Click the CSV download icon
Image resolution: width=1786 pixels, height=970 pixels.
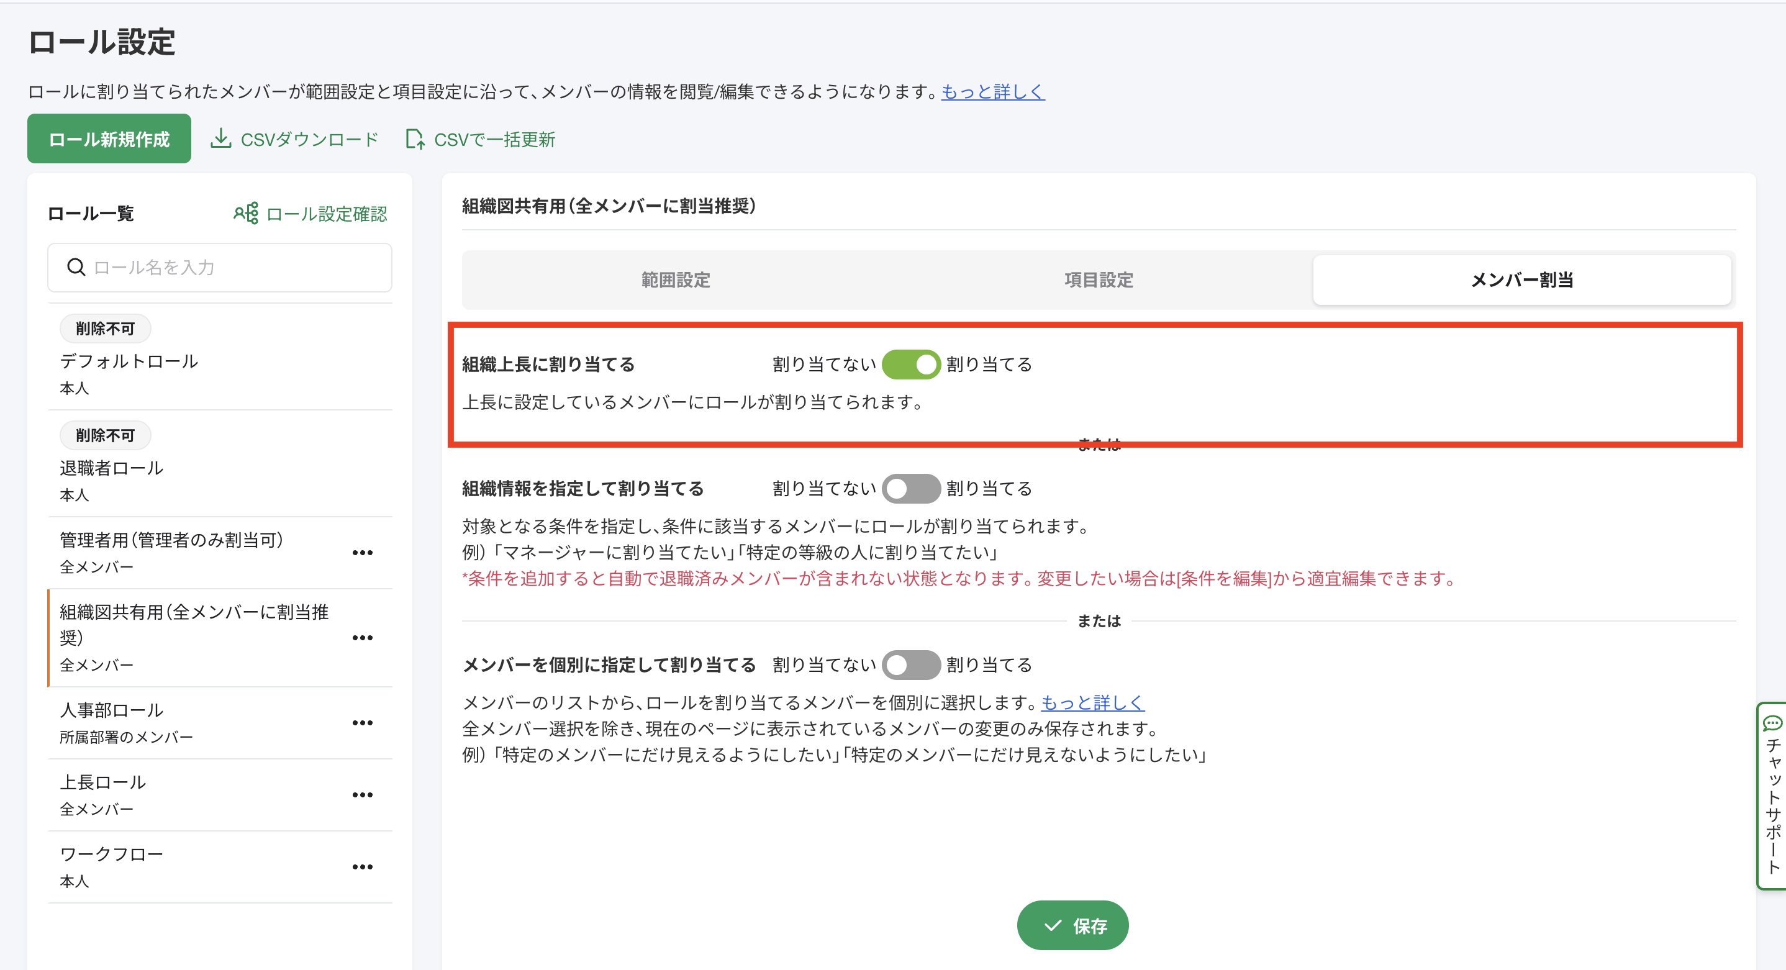point(220,138)
